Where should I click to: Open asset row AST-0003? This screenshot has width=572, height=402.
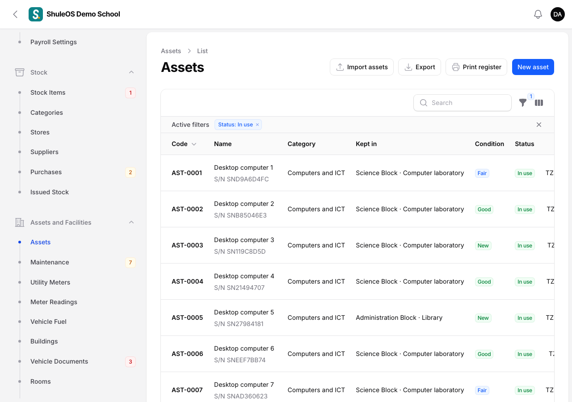pos(357,245)
